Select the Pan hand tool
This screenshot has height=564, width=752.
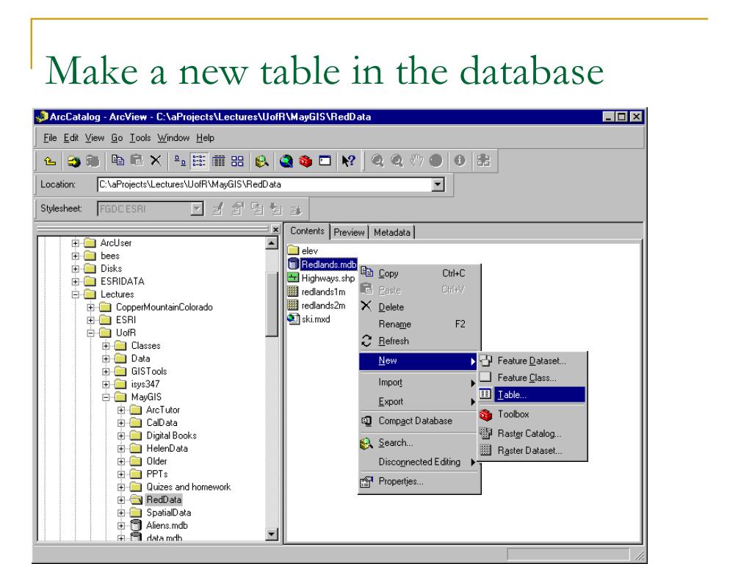416,161
